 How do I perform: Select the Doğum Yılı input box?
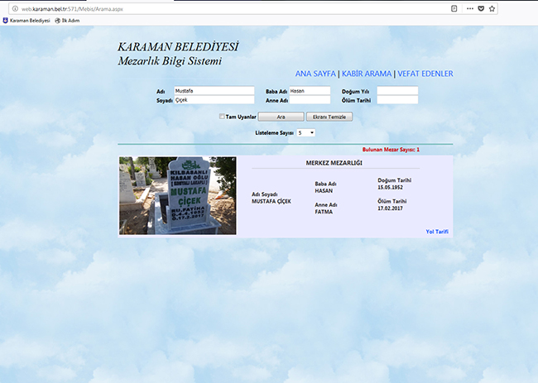(x=397, y=90)
